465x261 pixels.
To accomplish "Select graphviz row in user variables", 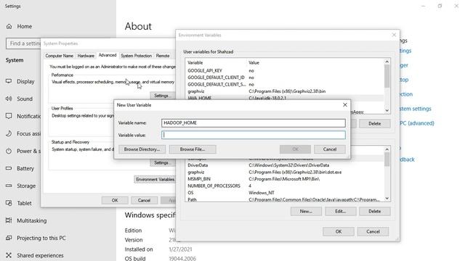I will 285,91.
